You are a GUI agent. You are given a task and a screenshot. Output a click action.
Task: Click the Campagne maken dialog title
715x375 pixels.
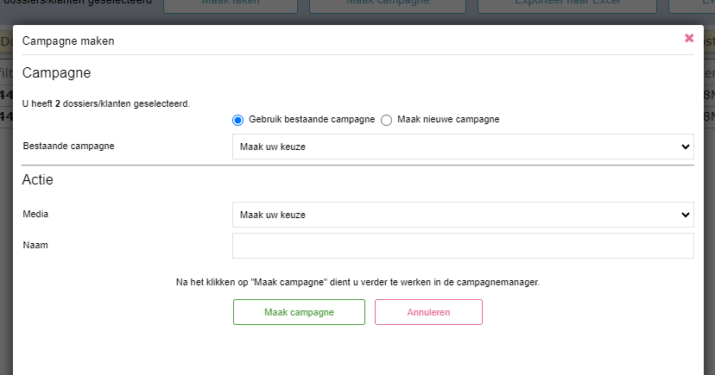[x=68, y=41]
